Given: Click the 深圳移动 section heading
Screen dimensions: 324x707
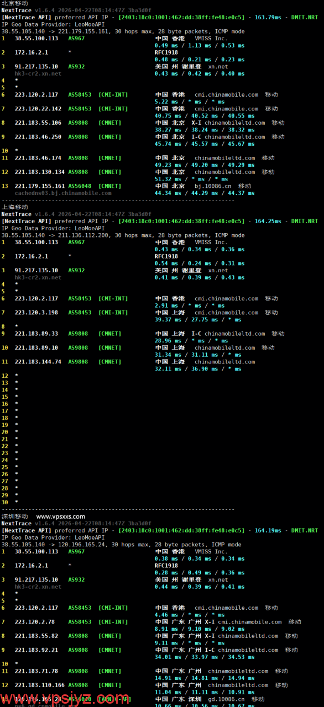Looking at the screenshot, I should point(14,516).
